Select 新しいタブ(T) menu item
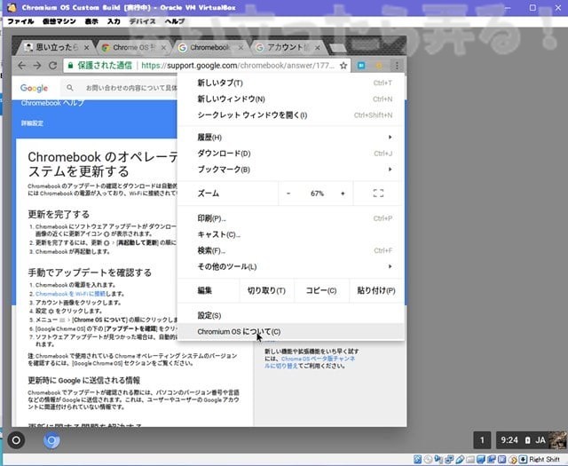 click(291, 83)
